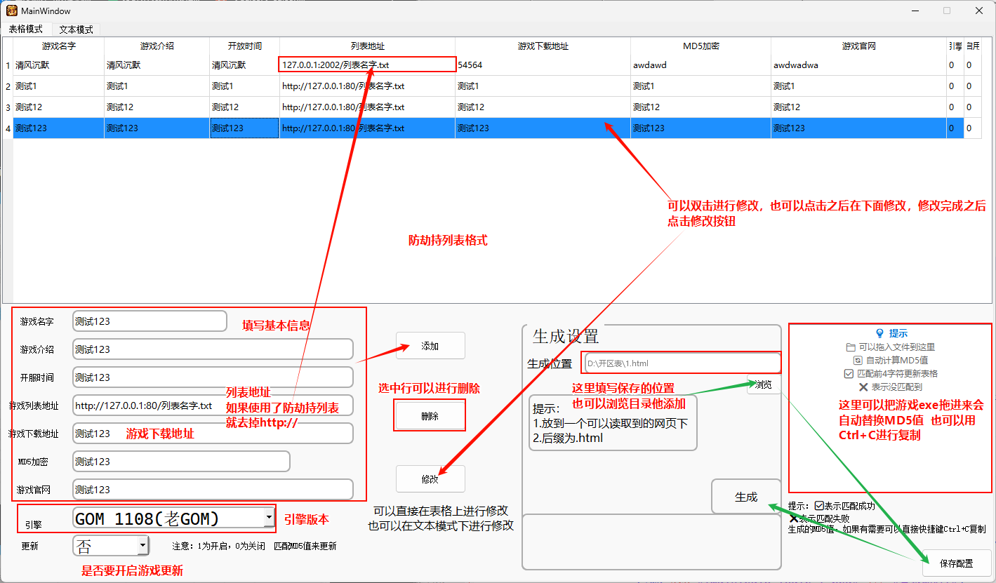Select row header number 1
This screenshot has width=996, height=583.
pyautogui.click(x=8, y=65)
